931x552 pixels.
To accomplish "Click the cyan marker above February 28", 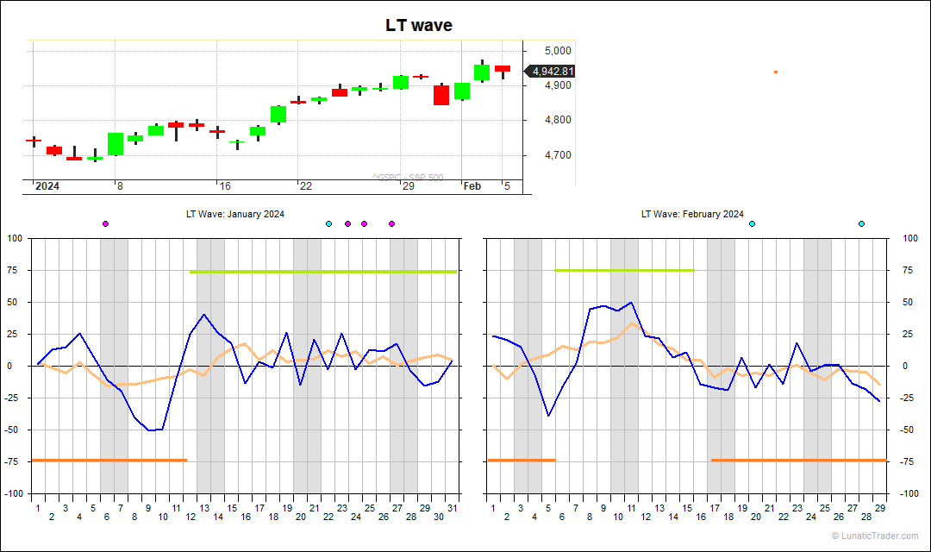I will coord(860,223).
